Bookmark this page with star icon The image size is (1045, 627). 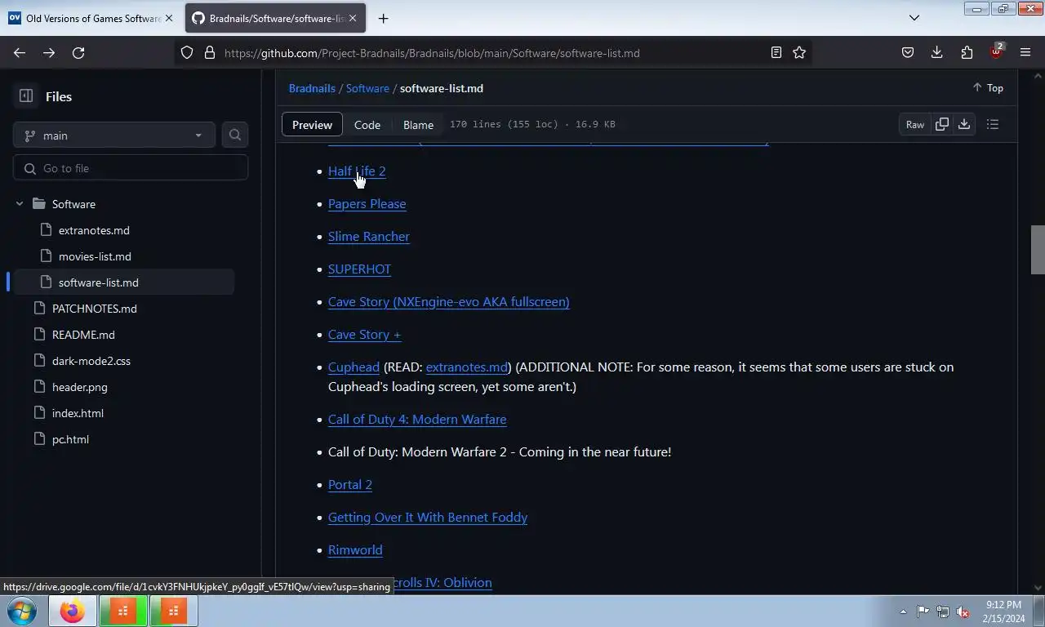coord(799,53)
